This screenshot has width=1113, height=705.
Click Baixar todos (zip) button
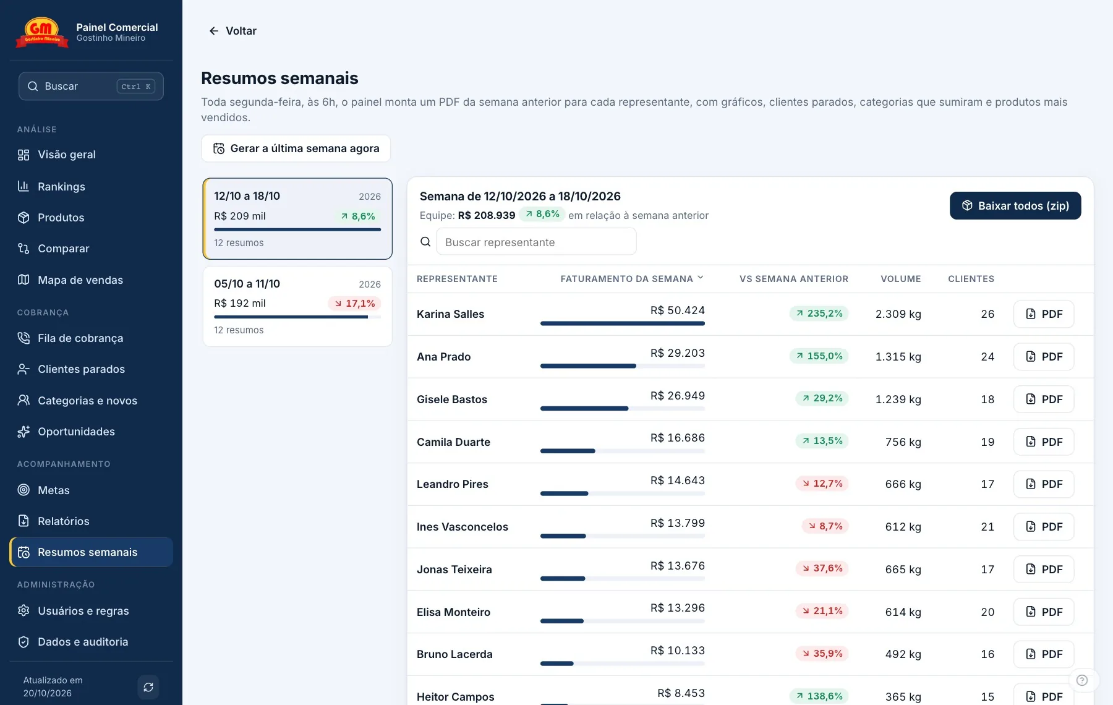1015,206
